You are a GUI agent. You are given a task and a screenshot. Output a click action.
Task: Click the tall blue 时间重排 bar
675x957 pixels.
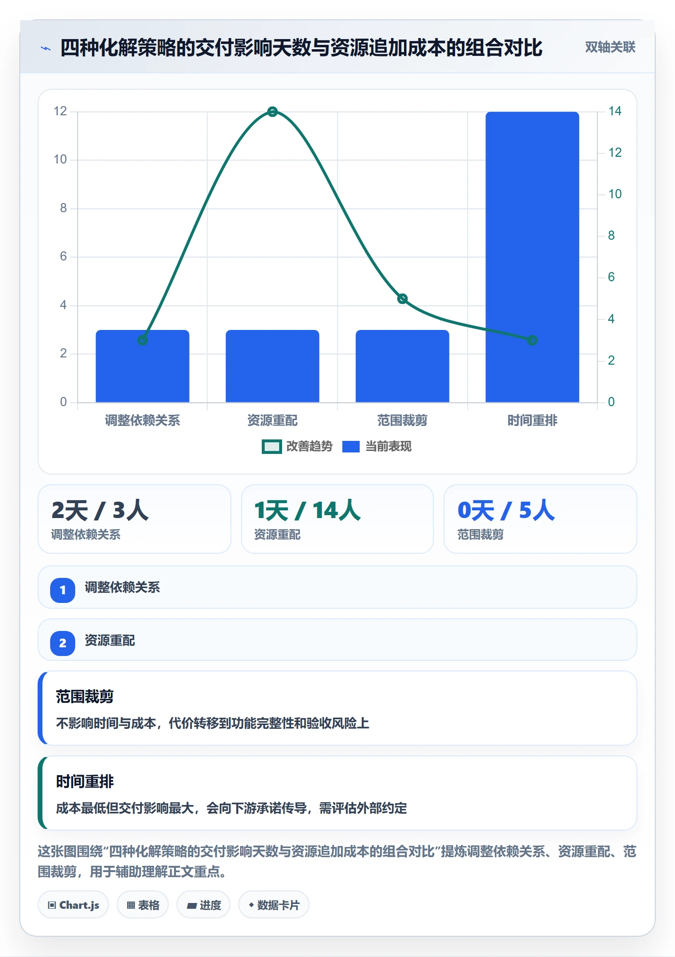point(532,257)
